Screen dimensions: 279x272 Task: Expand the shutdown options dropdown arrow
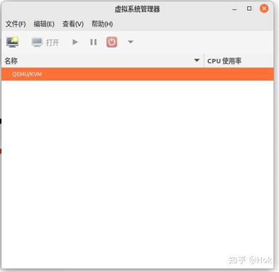click(x=131, y=42)
